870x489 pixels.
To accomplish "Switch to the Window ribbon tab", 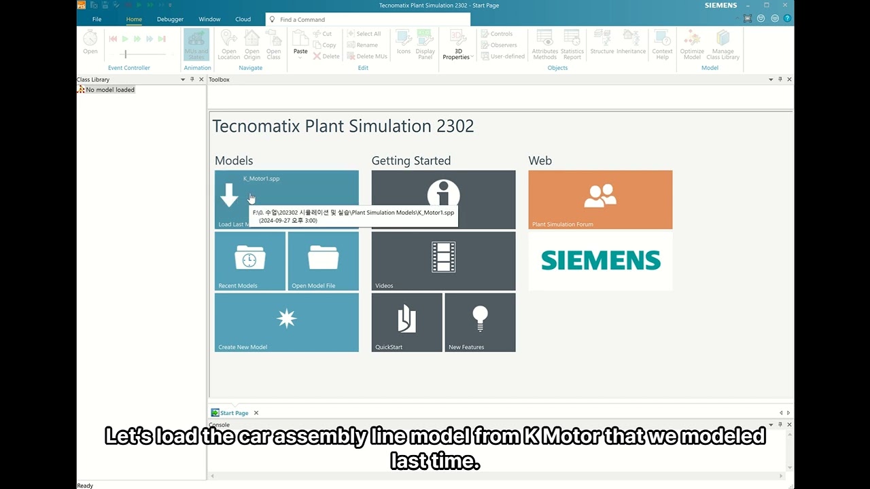I will click(209, 19).
